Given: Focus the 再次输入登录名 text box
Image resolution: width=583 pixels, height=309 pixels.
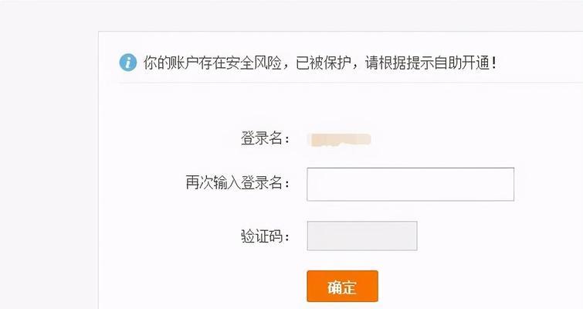Looking at the screenshot, I should 411,184.
